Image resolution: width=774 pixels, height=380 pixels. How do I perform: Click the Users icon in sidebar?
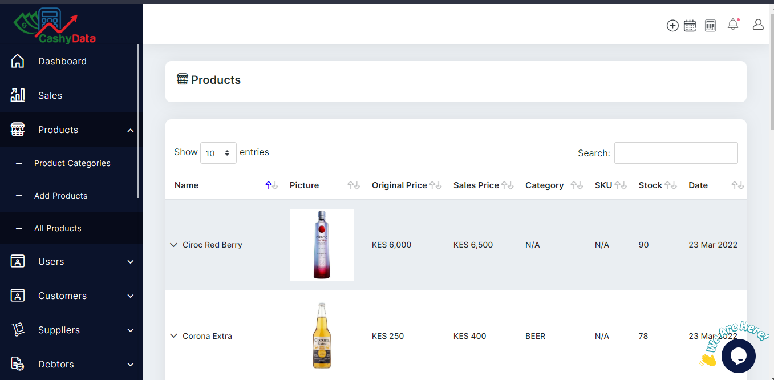pos(18,261)
